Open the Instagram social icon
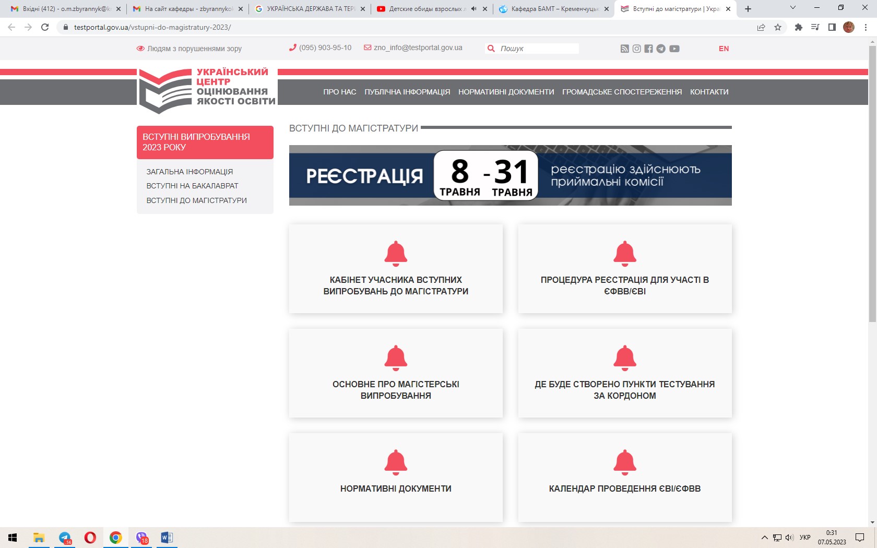 pos(637,49)
